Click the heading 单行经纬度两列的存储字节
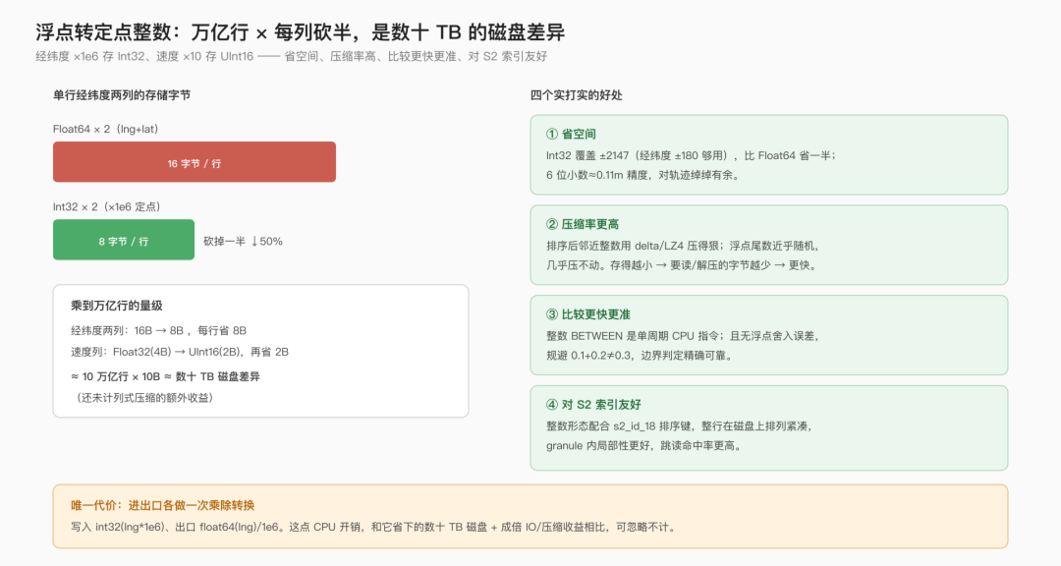 coord(122,95)
